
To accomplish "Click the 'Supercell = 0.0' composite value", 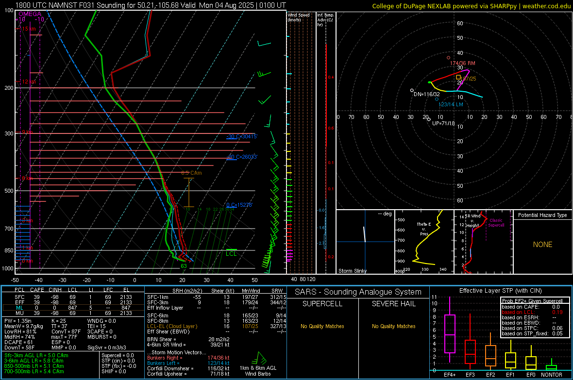I will click(x=118, y=355).
